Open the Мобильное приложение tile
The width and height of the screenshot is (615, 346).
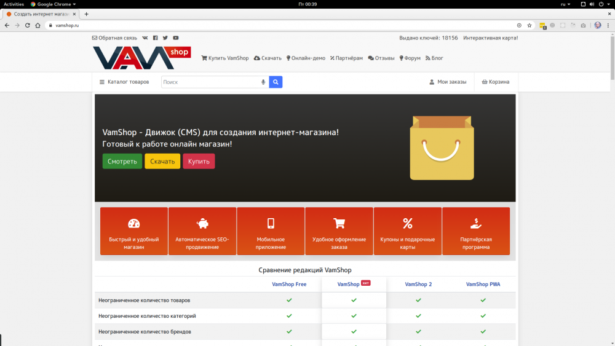(x=271, y=231)
